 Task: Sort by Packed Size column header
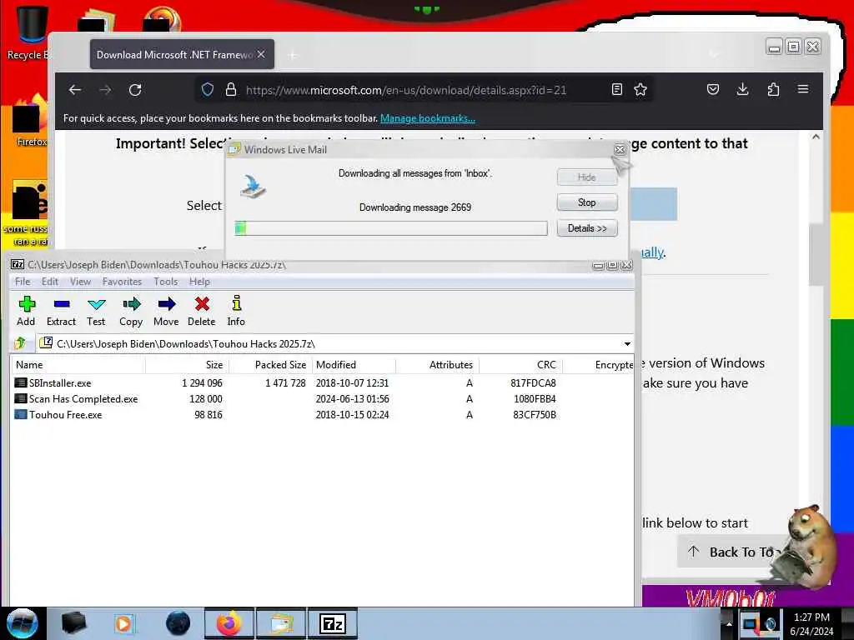click(270, 365)
